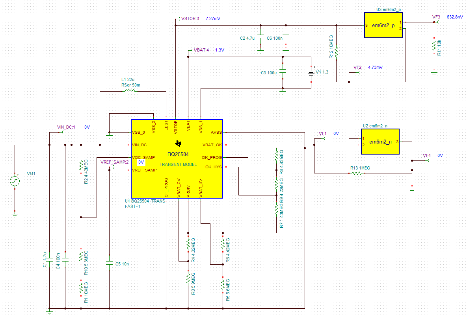Select the VG1 voltage generator symbol
This screenshot has width=467, height=315.
(15, 181)
